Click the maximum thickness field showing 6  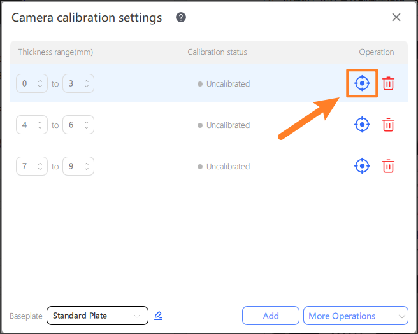click(x=73, y=125)
